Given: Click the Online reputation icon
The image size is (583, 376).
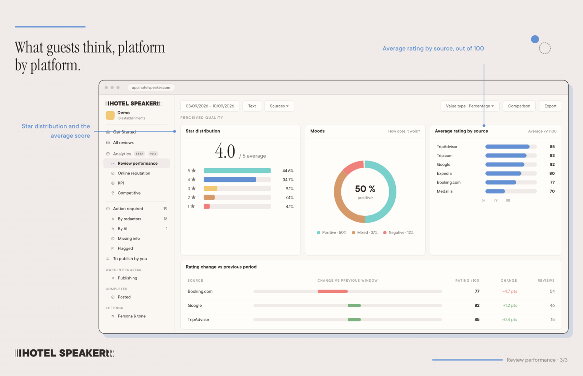Looking at the screenshot, I should click(113, 173).
